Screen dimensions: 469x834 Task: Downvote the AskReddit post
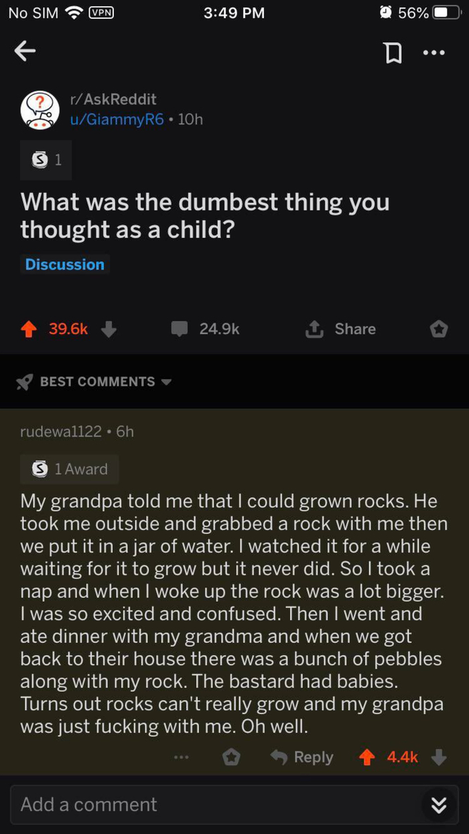pyautogui.click(x=109, y=329)
